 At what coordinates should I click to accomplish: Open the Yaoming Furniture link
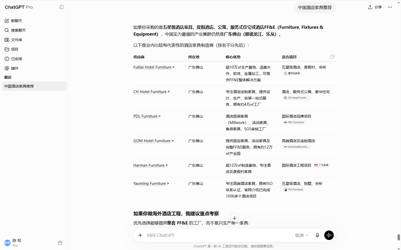(x=151, y=184)
